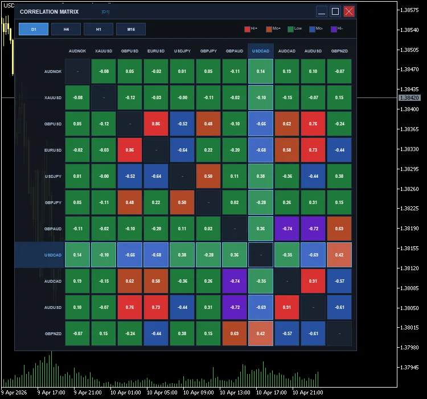
Task: Click the highlighted USDCAD column header
Action: [261, 51]
